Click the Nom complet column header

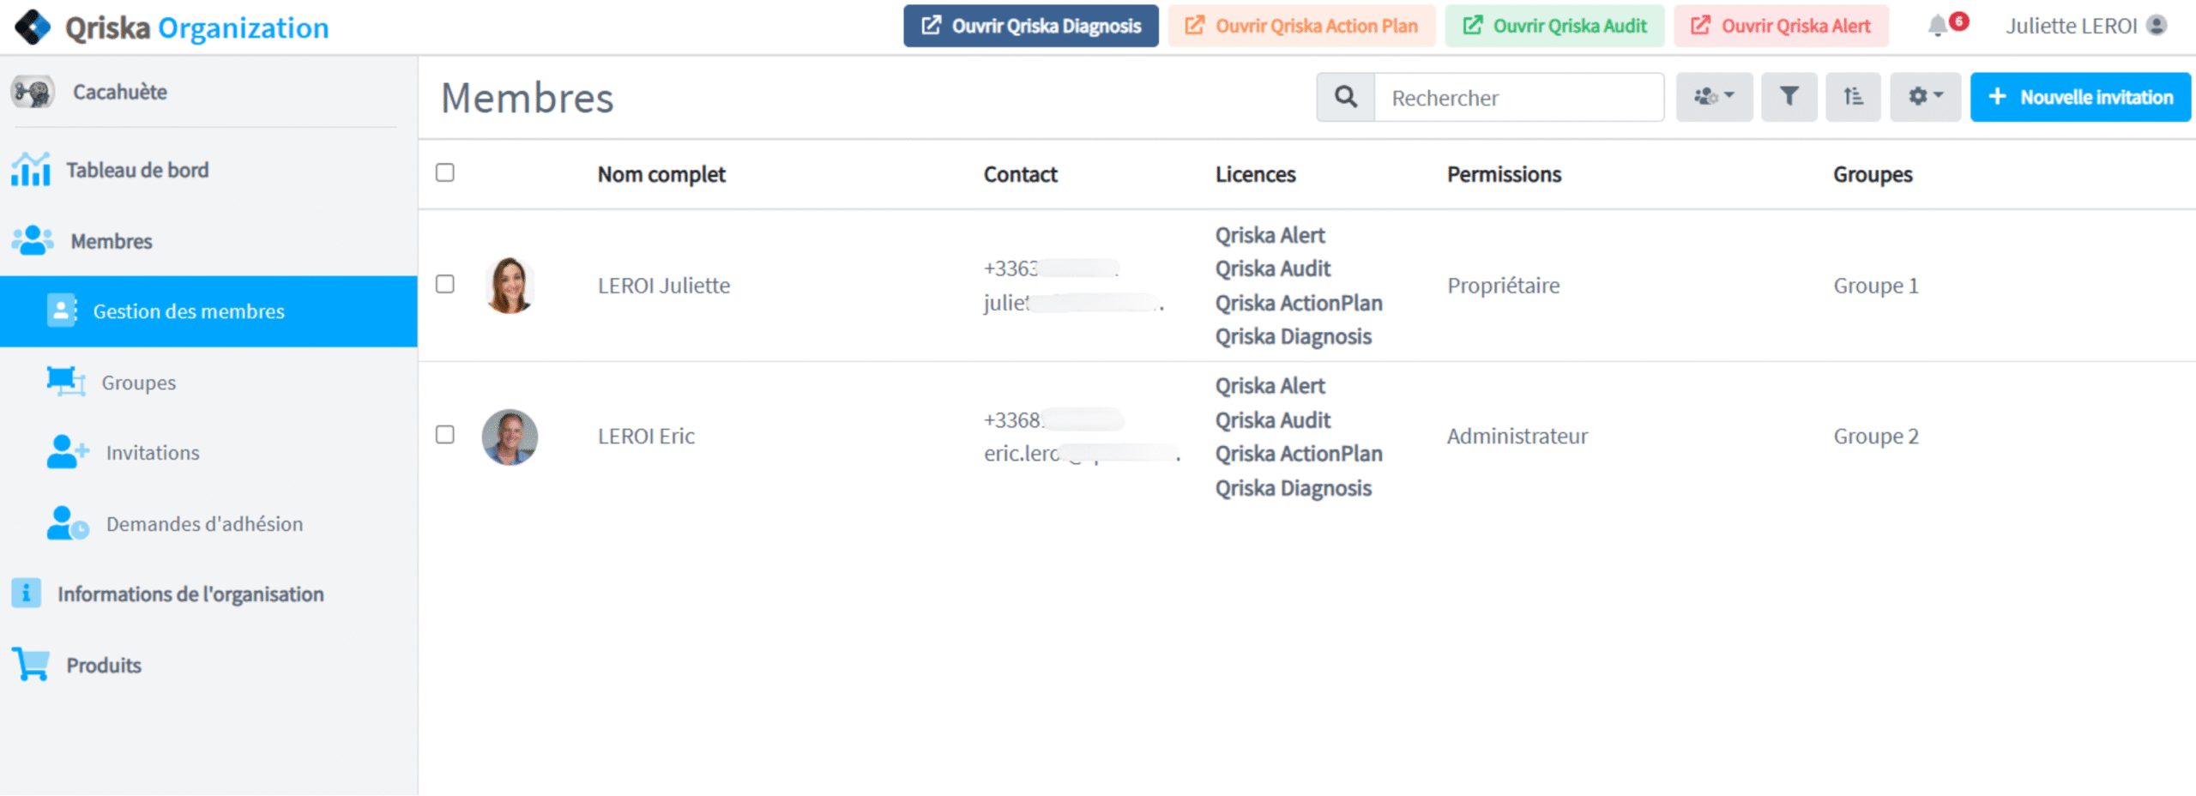[x=661, y=174]
